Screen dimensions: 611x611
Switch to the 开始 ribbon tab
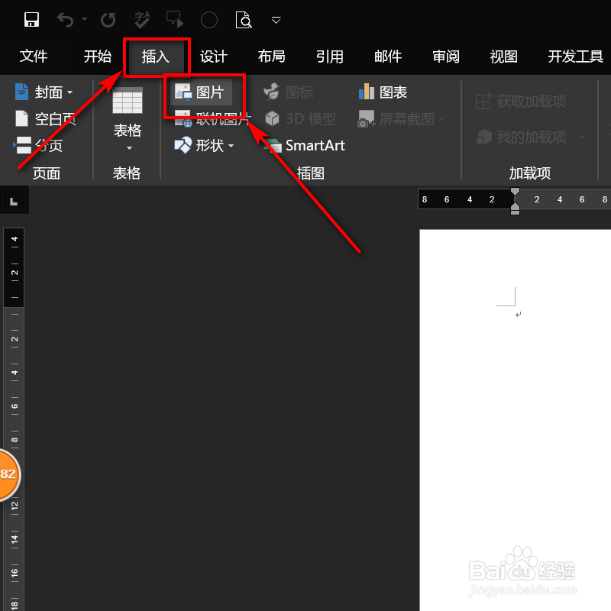pos(98,56)
